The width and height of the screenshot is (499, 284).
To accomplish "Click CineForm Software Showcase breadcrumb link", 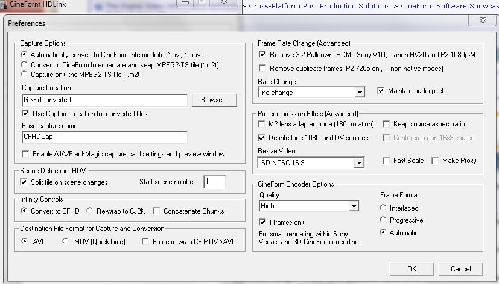I will pos(450,6).
